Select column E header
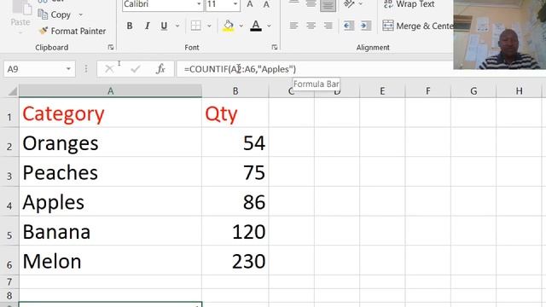Screen dimensions: 546x307 pyautogui.click(x=382, y=91)
